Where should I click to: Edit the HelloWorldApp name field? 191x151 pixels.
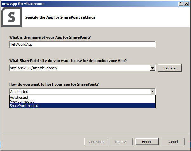(x=82, y=44)
